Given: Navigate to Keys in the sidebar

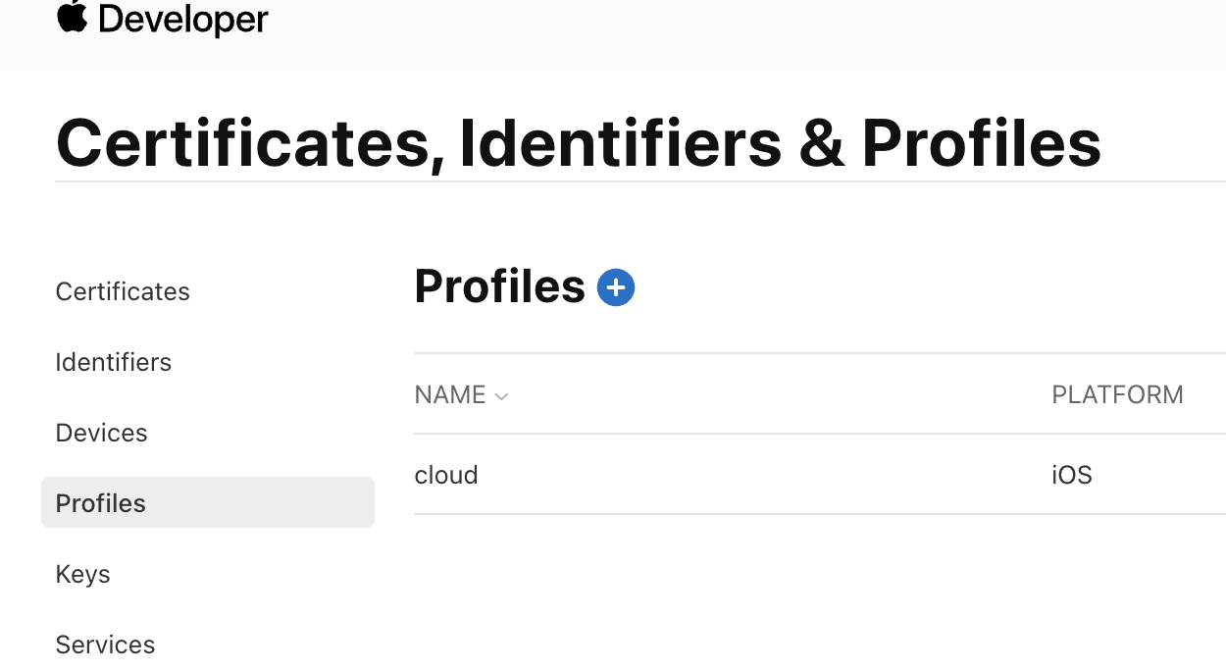Looking at the screenshot, I should (83, 574).
